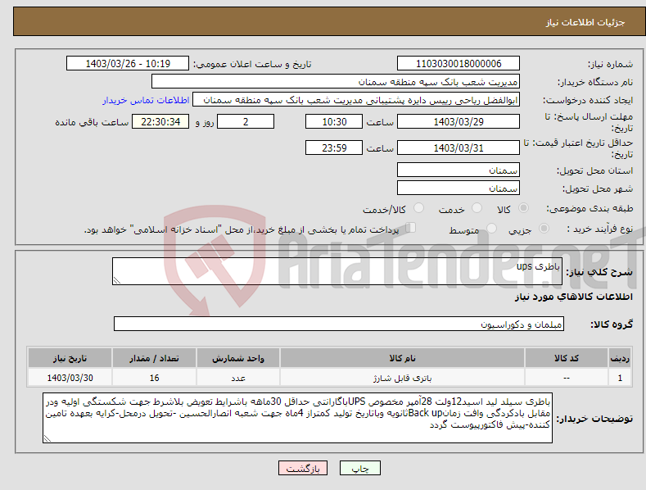Select the متوسط purchase type radio
Image resolution: width=646 pixels, height=490 pixels.
coord(491,228)
